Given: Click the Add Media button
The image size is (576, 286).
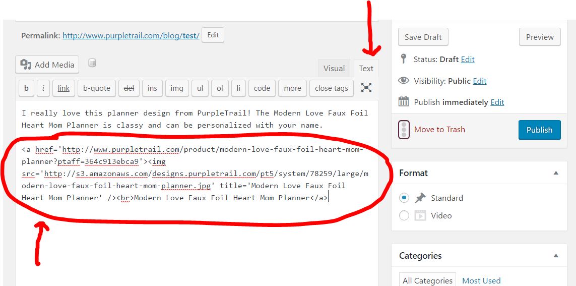Looking at the screenshot, I should pyautogui.click(x=47, y=65).
